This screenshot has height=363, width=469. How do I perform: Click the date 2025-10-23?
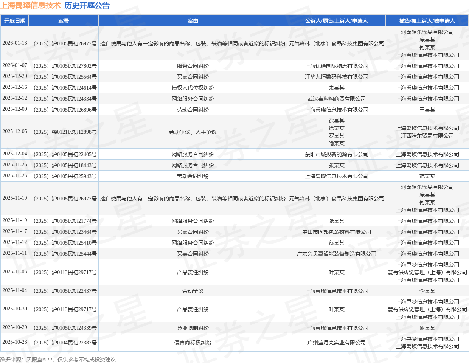15,342
